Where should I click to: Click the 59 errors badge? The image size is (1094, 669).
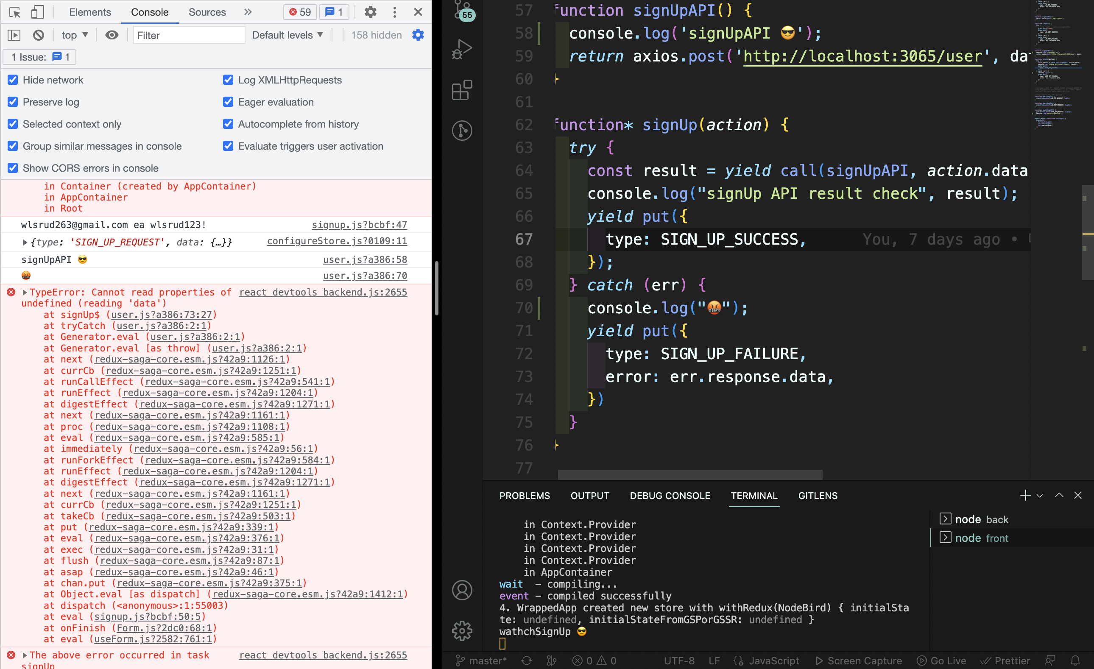(300, 12)
